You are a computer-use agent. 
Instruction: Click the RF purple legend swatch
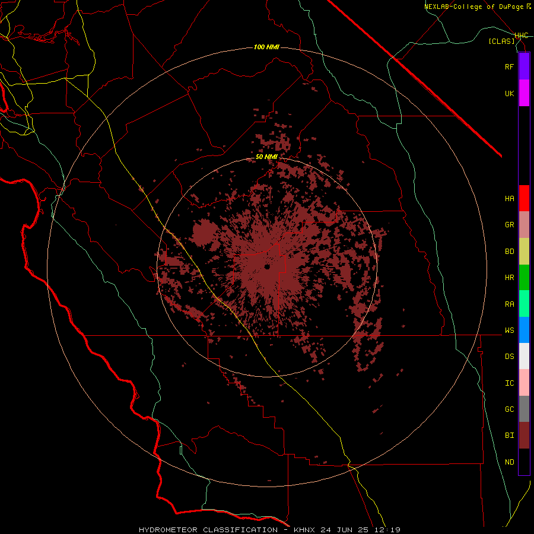click(524, 66)
